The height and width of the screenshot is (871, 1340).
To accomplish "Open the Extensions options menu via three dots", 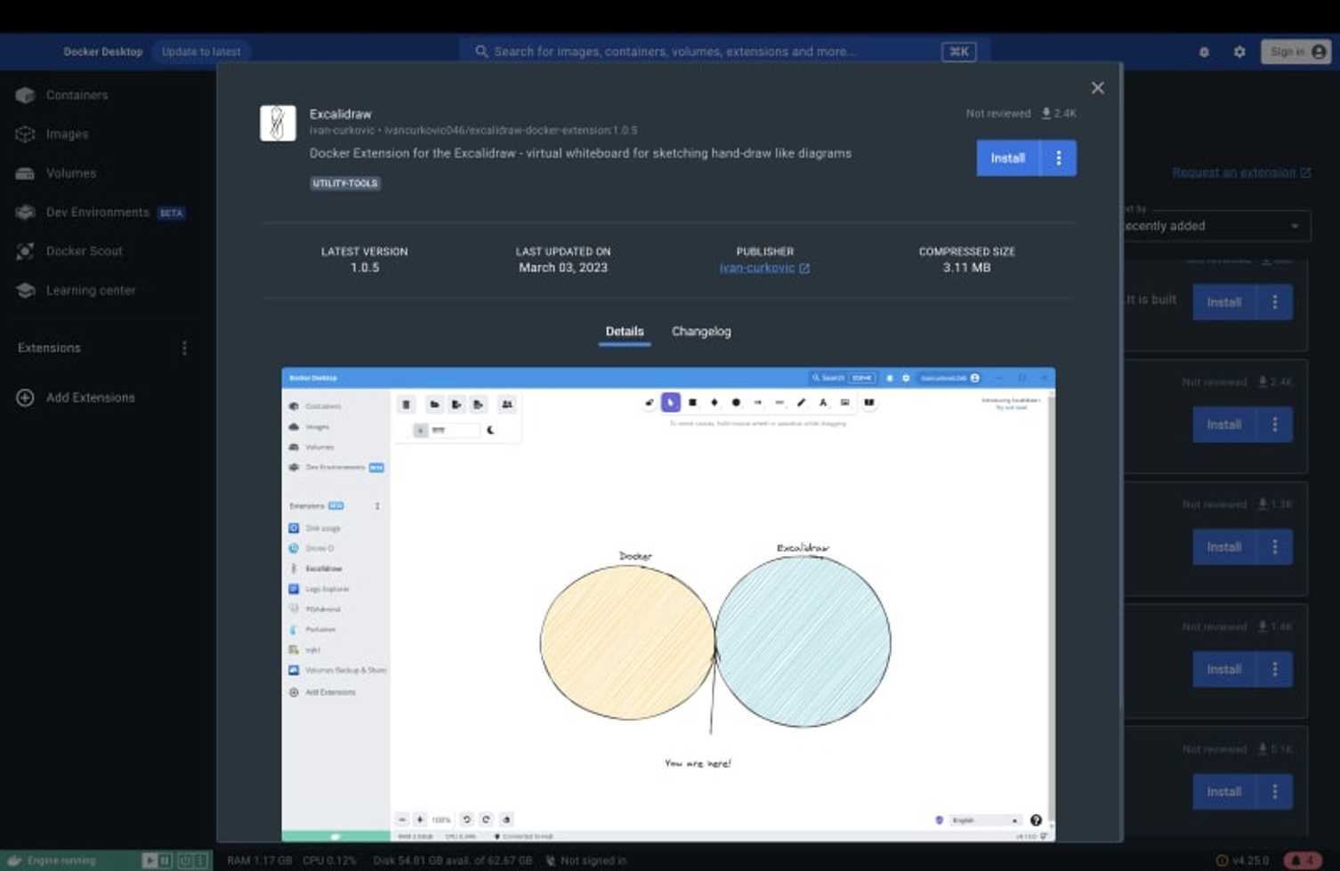I will coord(184,348).
